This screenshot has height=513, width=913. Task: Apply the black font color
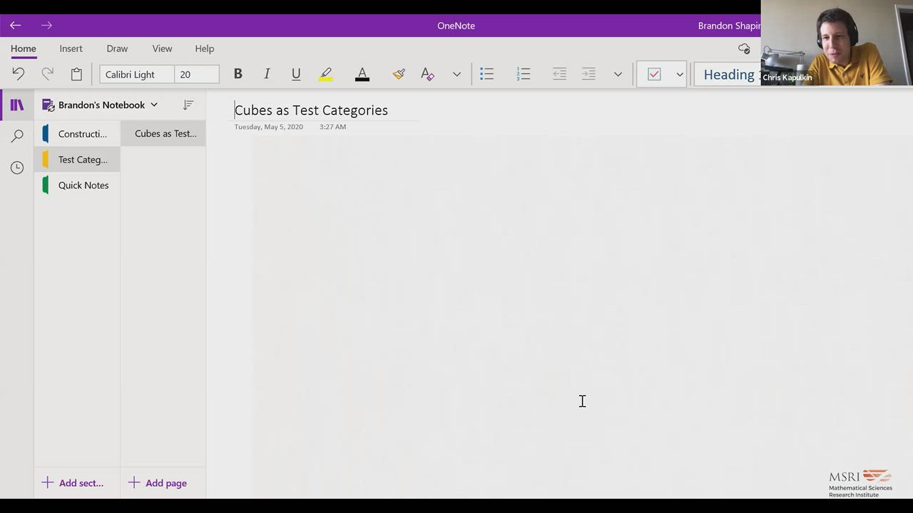[x=362, y=74]
